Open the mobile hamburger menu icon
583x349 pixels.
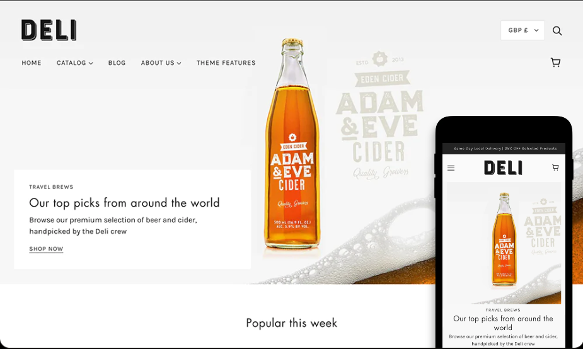click(451, 168)
